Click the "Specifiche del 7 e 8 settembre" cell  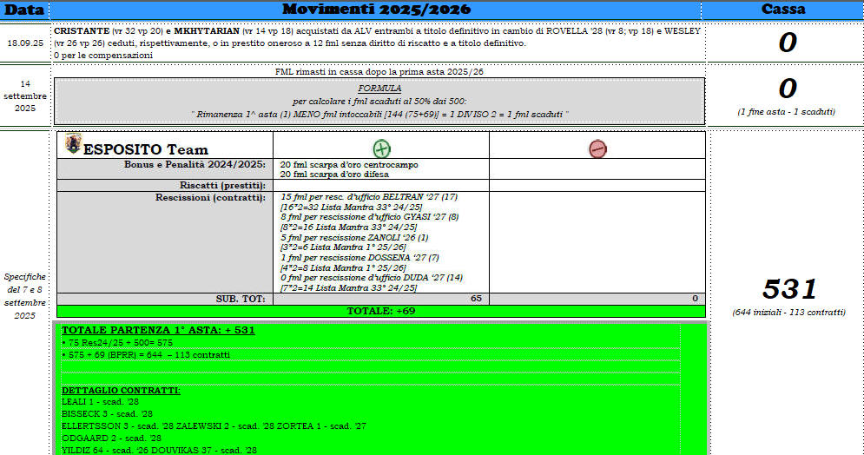click(24, 295)
